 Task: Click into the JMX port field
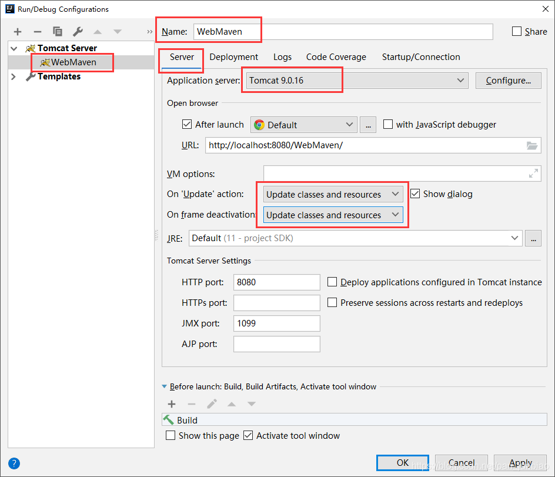click(x=277, y=323)
